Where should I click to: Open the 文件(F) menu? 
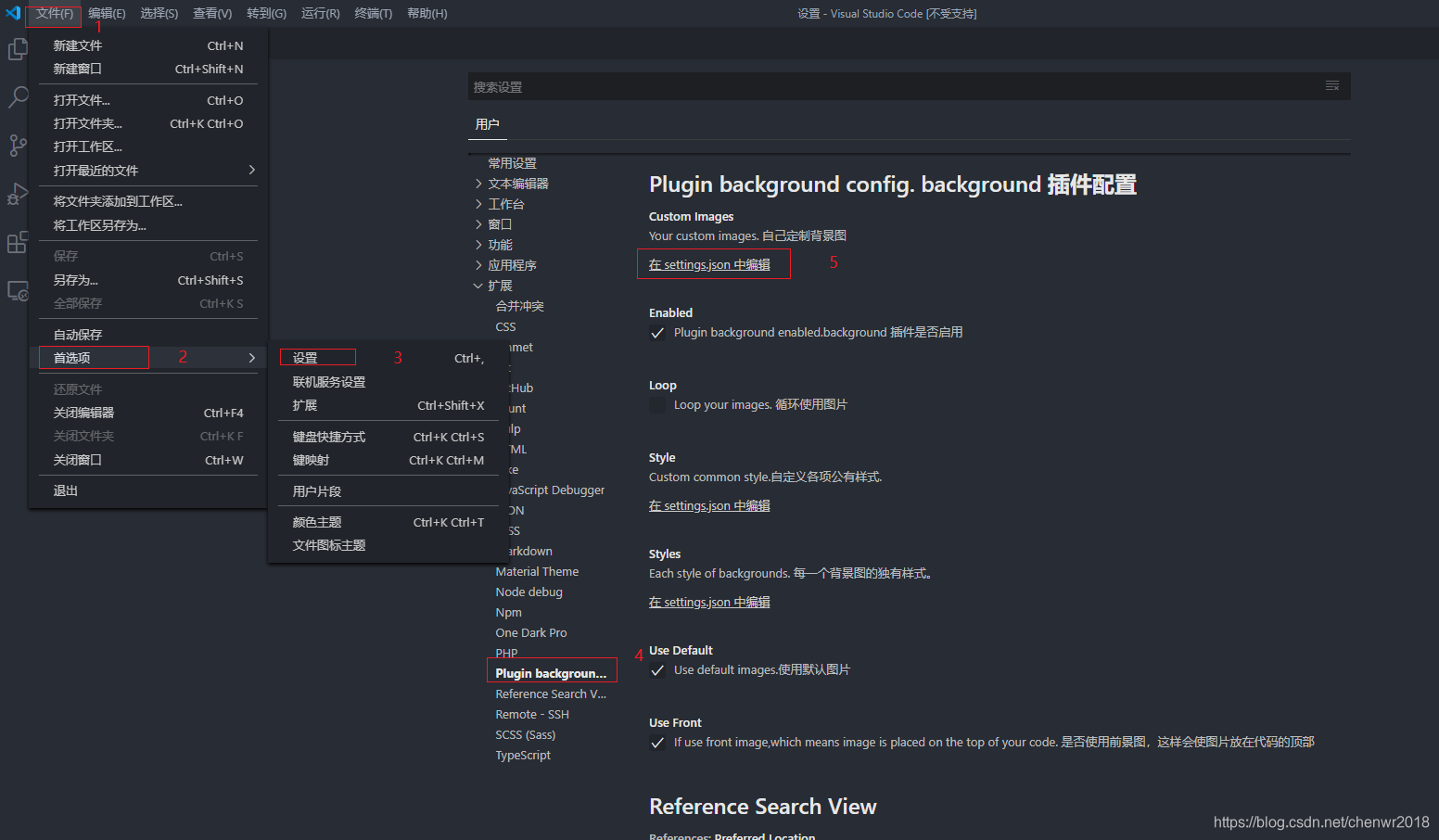coord(54,13)
